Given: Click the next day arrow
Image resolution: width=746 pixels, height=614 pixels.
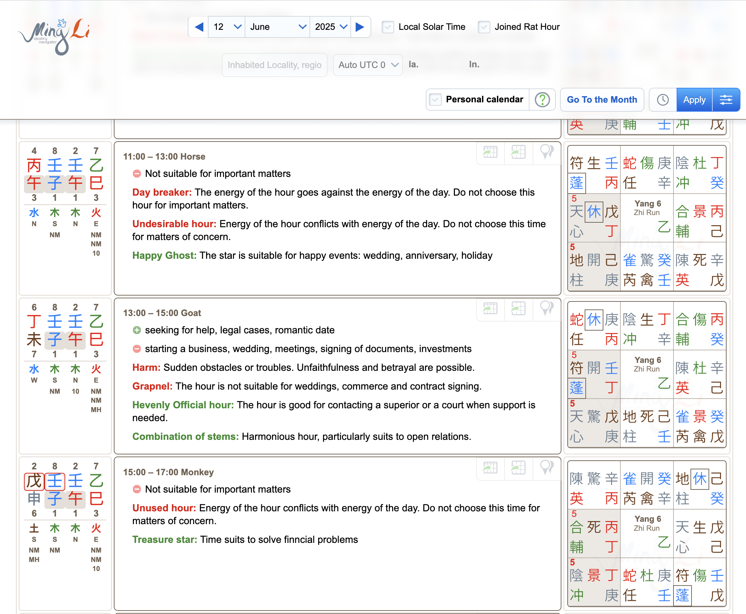Looking at the screenshot, I should click(360, 26).
